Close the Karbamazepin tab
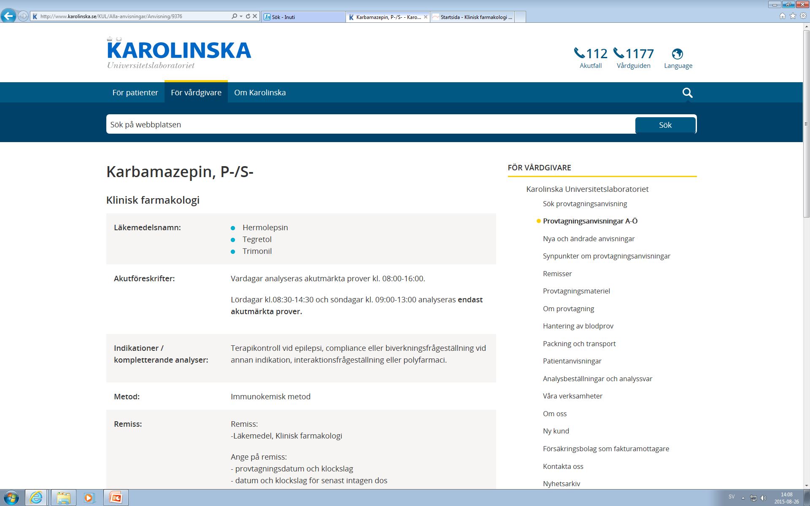This screenshot has height=506, width=810. pos(426,17)
